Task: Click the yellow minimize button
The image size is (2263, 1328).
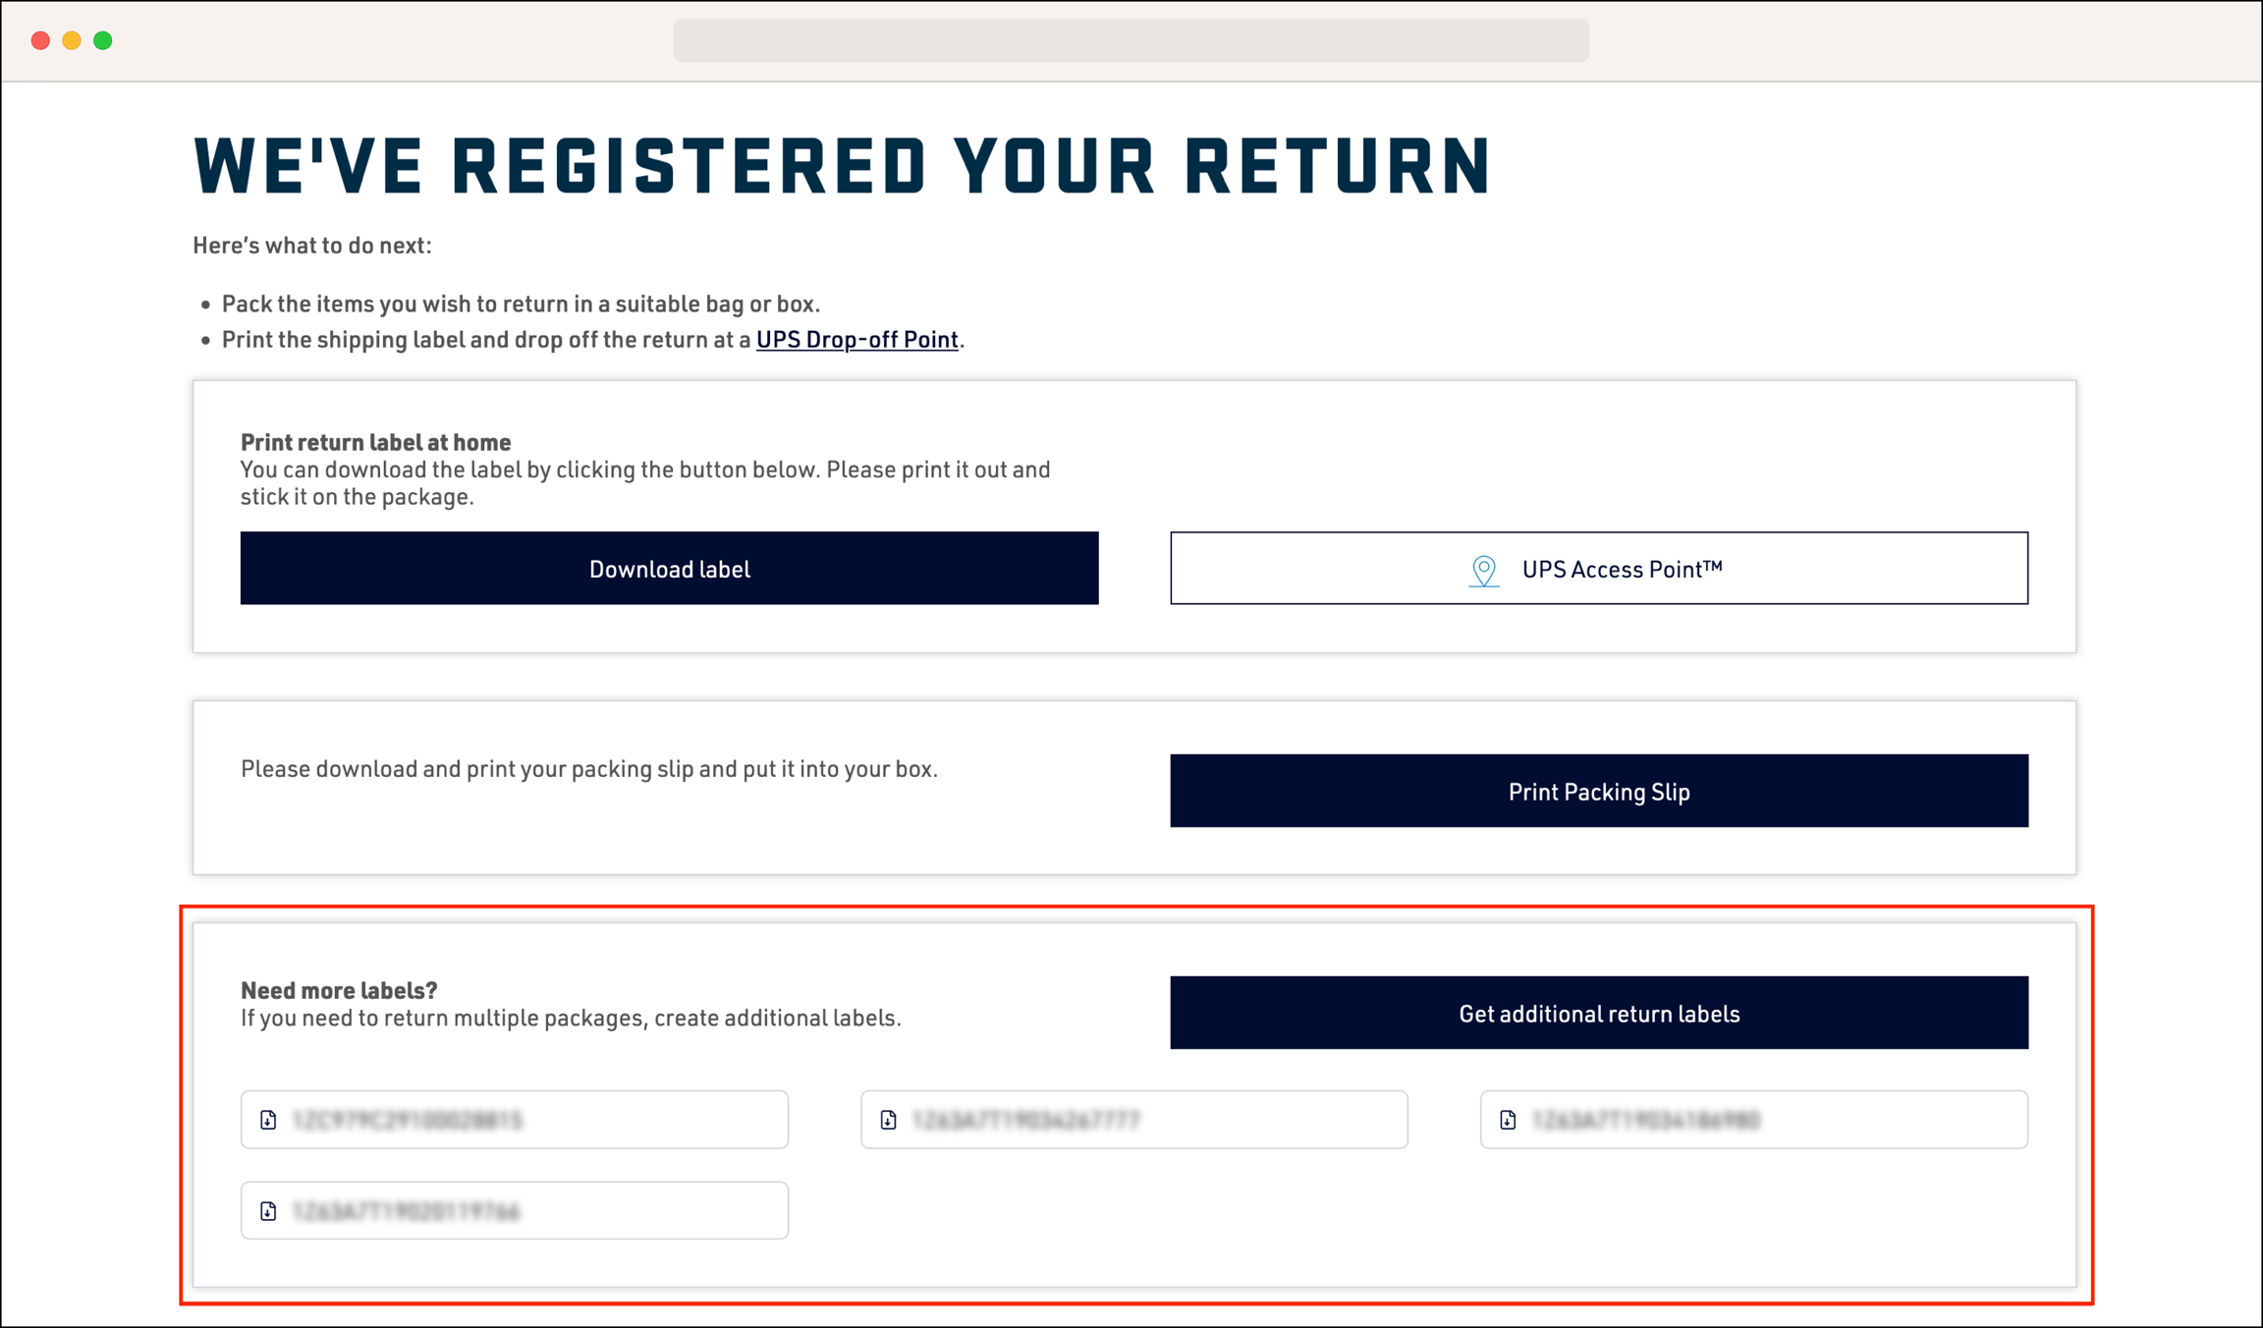Action: click(70, 40)
